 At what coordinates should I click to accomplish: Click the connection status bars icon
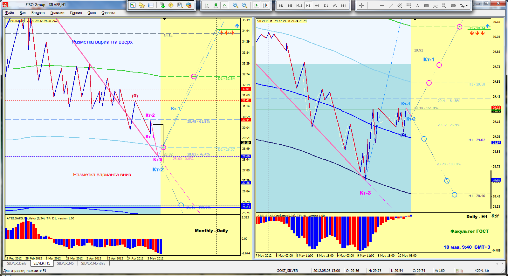point(459,271)
